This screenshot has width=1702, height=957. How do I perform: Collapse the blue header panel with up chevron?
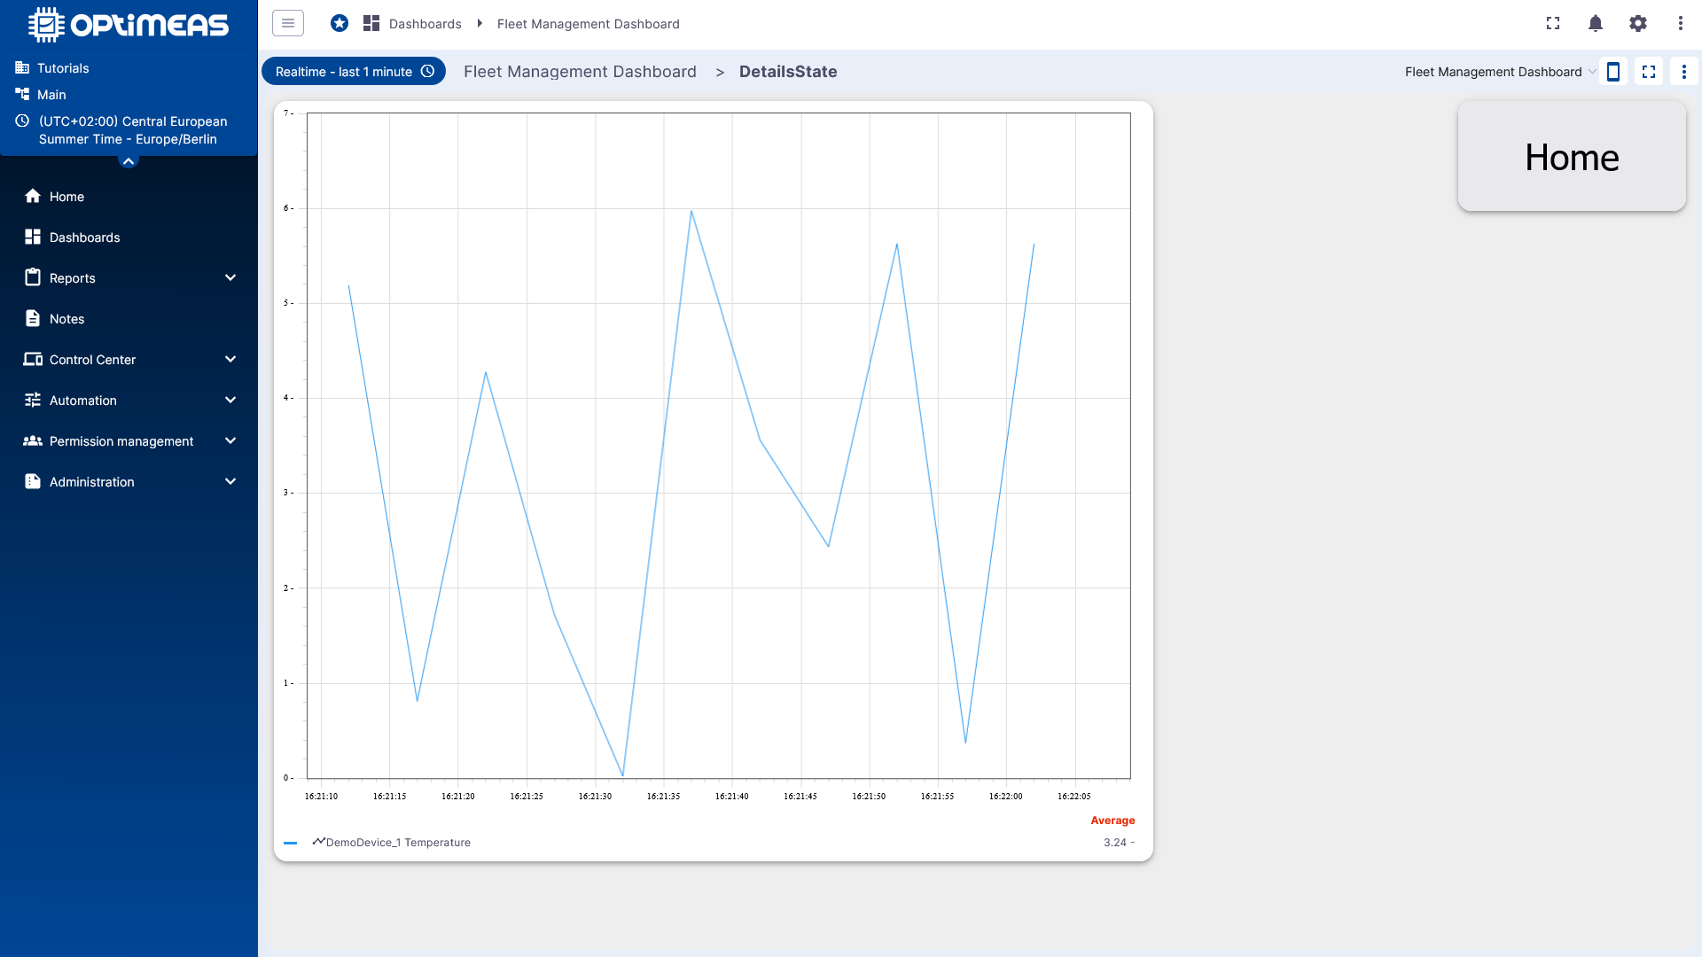coord(129,161)
